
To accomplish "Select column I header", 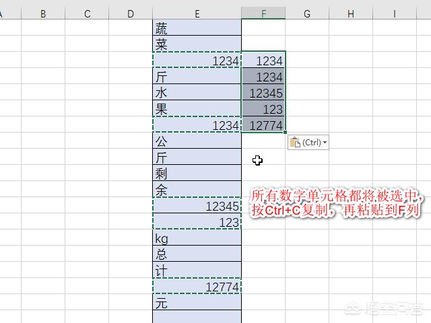I will [395, 13].
